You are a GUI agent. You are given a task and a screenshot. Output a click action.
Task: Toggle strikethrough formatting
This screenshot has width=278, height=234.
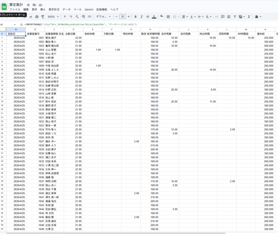click(147, 17)
